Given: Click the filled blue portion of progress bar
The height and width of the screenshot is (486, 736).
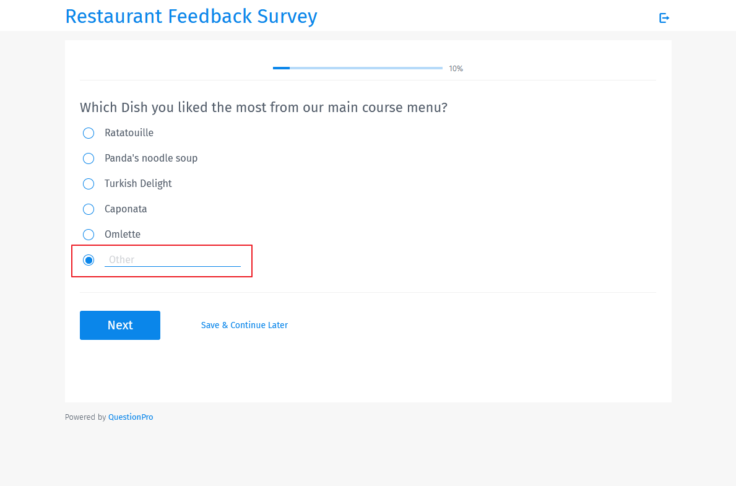Looking at the screenshot, I should pyautogui.click(x=280, y=67).
